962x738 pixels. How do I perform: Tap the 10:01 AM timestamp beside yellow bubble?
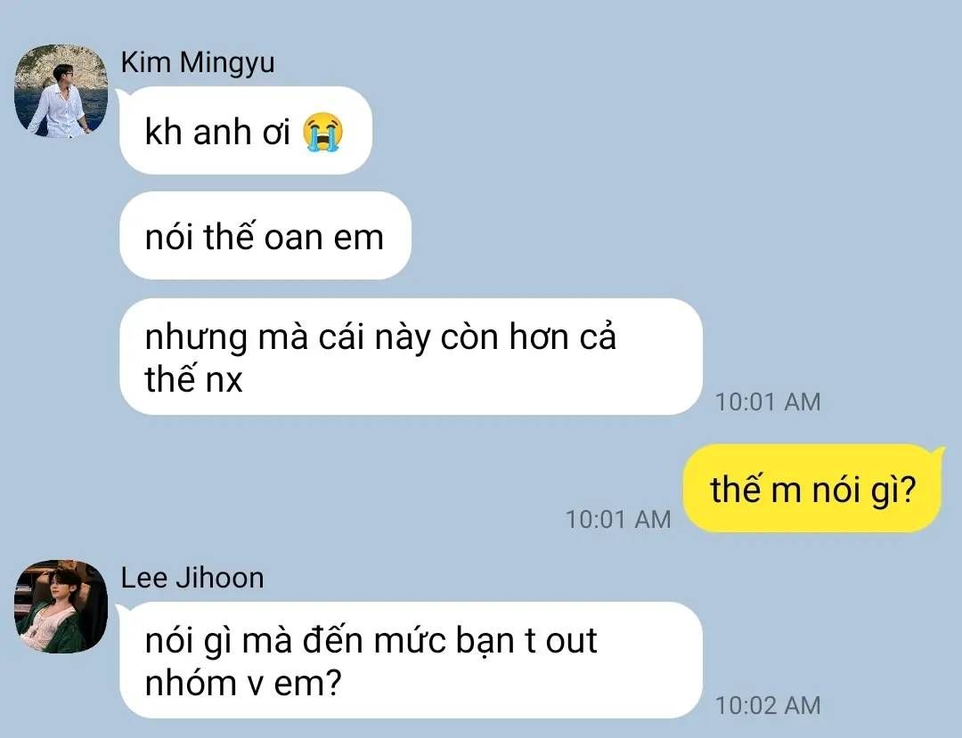point(618,519)
